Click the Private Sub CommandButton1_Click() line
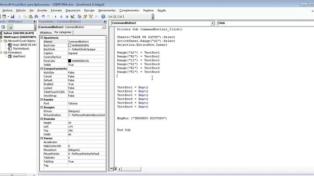 pyautogui.click(x=150, y=29)
